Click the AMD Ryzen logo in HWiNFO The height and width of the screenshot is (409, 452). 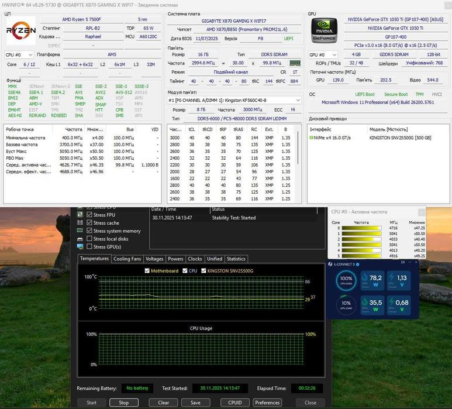(21, 30)
